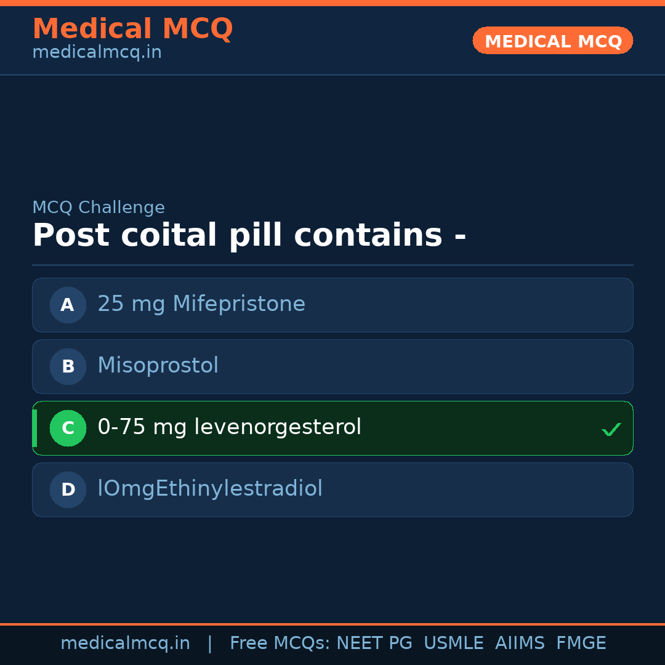This screenshot has height=665, width=665.
Task: Select the 0-75 mg levenorgesterol answer
Action: tap(229, 427)
